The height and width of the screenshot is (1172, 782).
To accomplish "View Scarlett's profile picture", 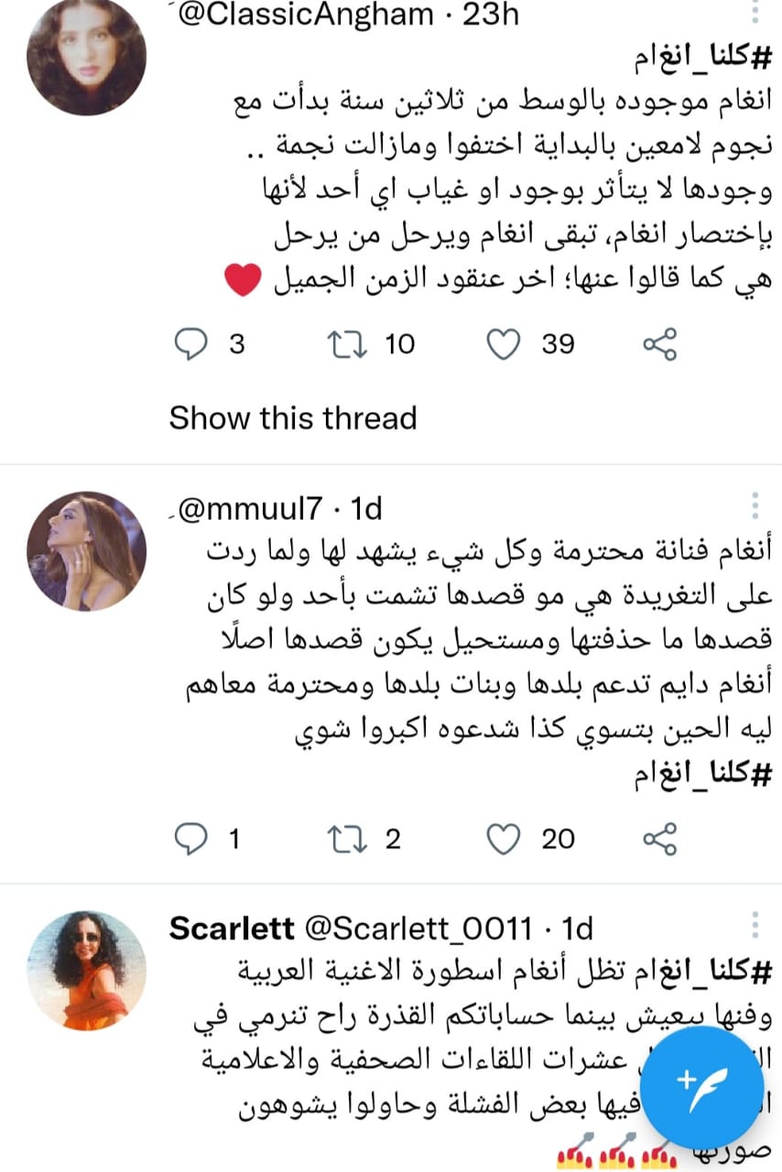I will pyautogui.click(x=87, y=970).
